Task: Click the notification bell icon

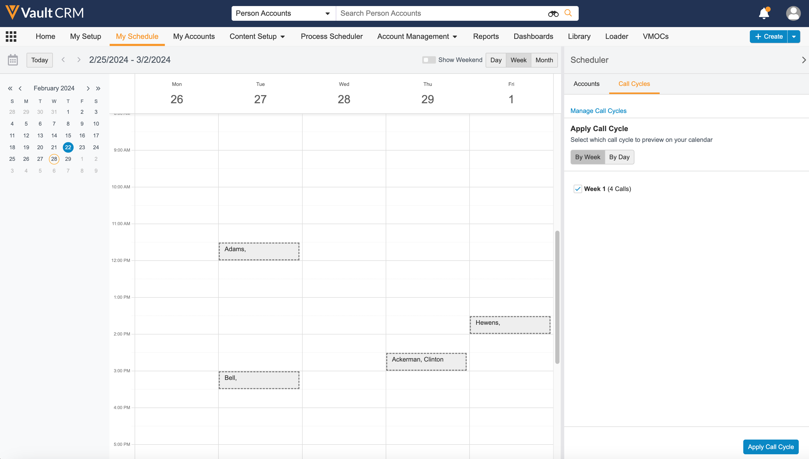Action: tap(764, 14)
